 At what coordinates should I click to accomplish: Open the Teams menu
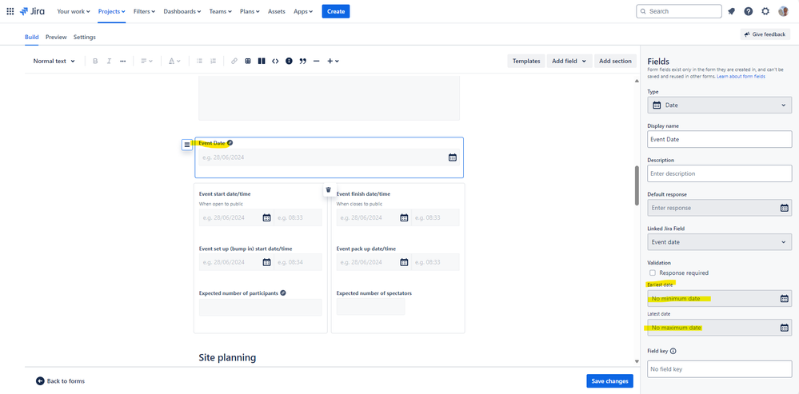coord(221,11)
